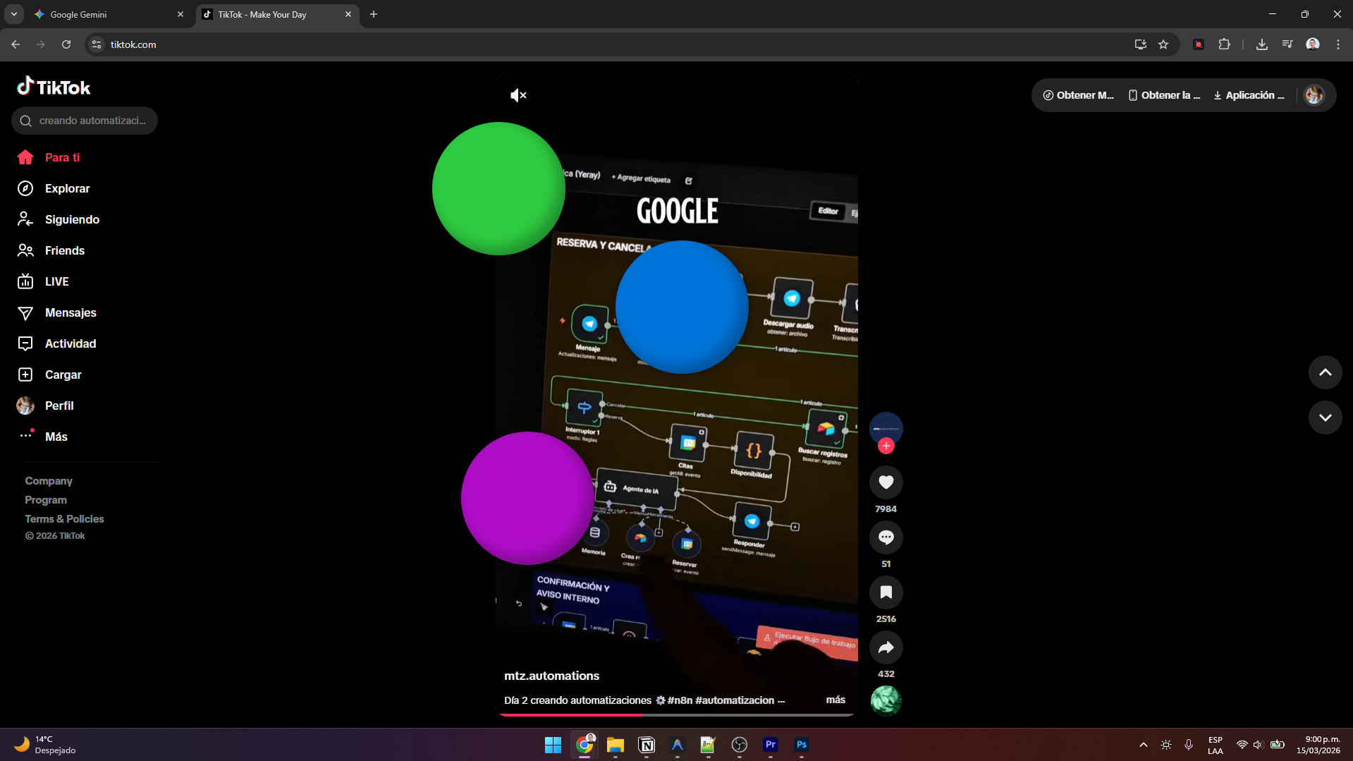Reload the TikTok page
Image resolution: width=1353 pixels, height=761 pixels.
[66, 44]
